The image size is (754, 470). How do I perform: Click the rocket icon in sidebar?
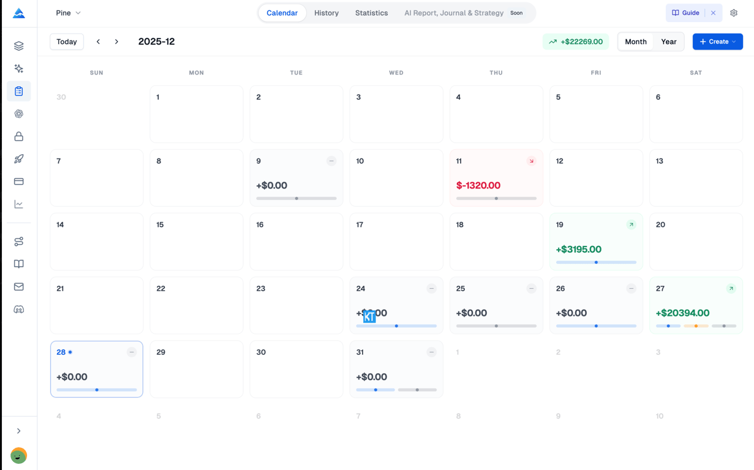pos(19,159)
